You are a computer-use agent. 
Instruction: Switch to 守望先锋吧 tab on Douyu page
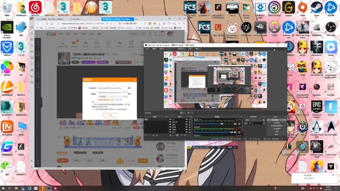[80, 153]
